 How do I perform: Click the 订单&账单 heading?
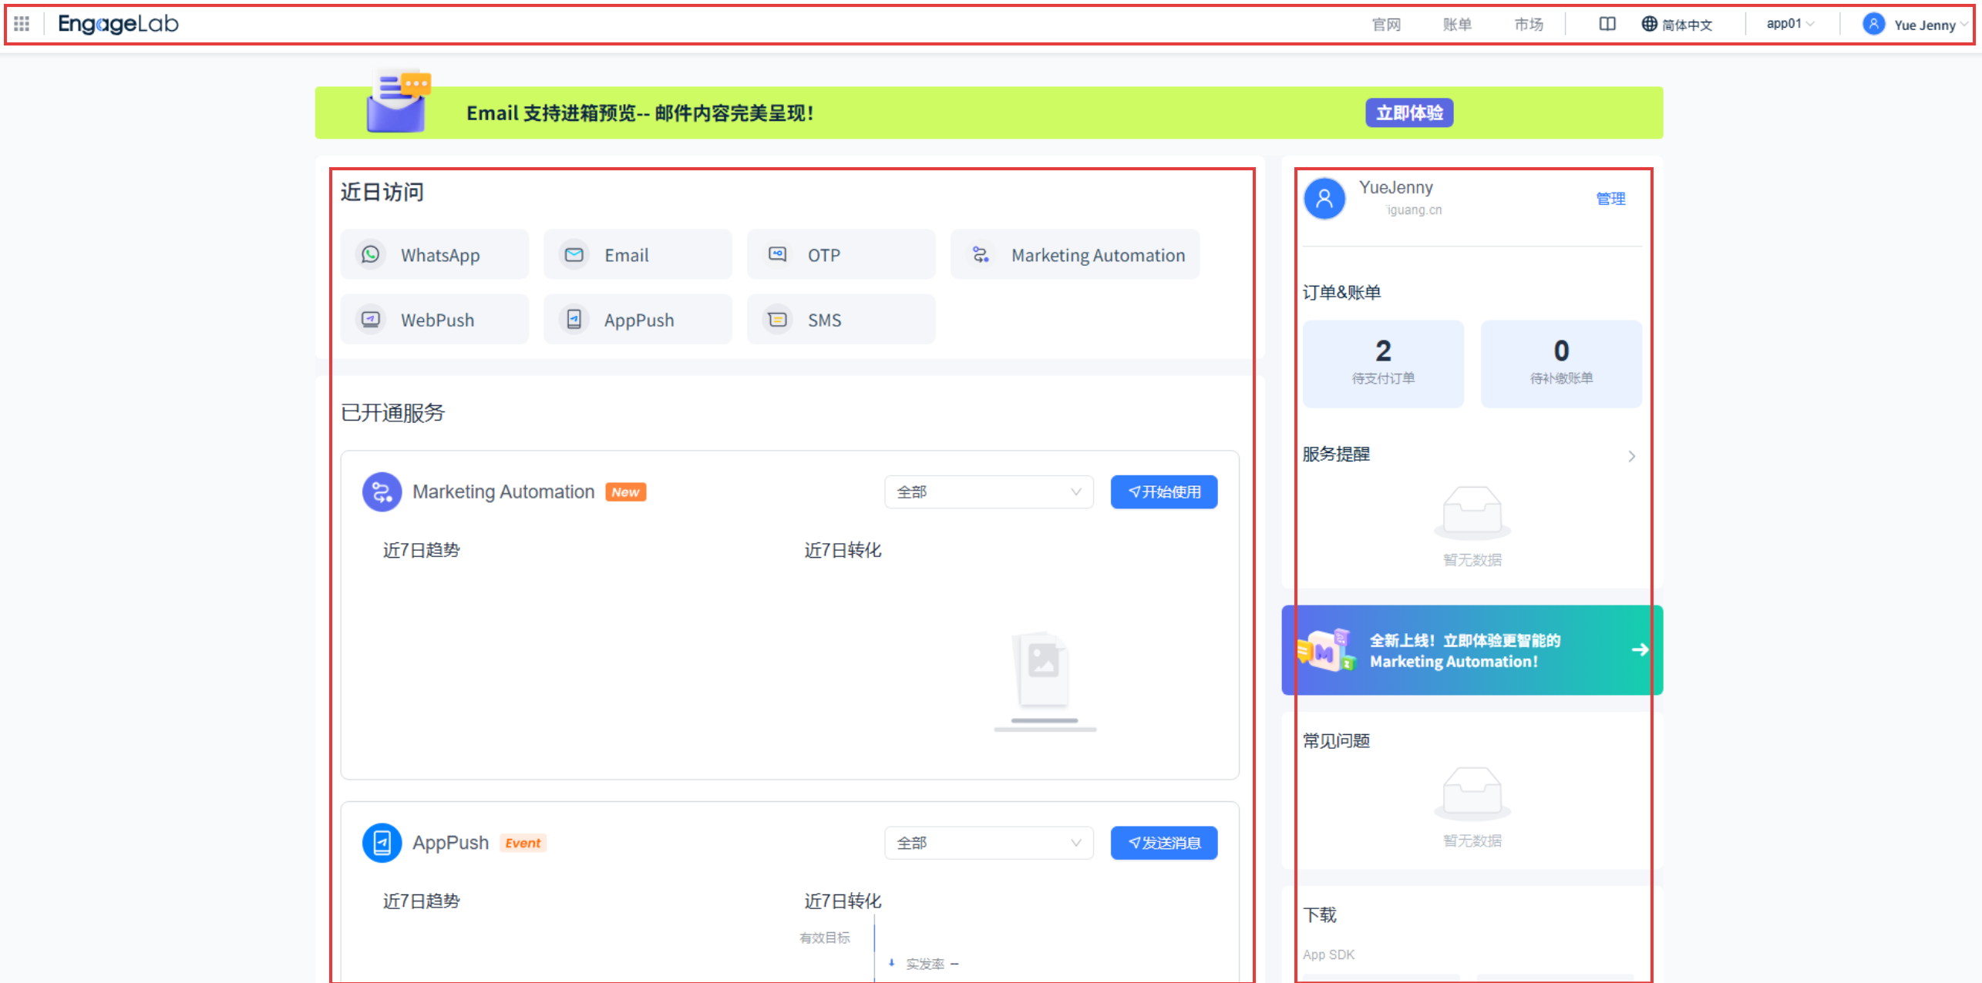click(1341, 292)
